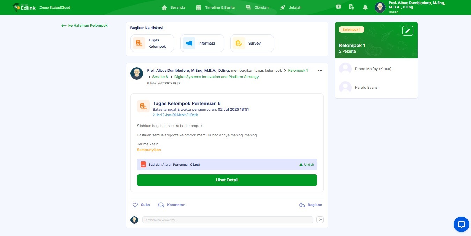Open notifications via the bell icon
This screenshot has width=471, height=236.
pyautogui.click(x=365, y=7)
